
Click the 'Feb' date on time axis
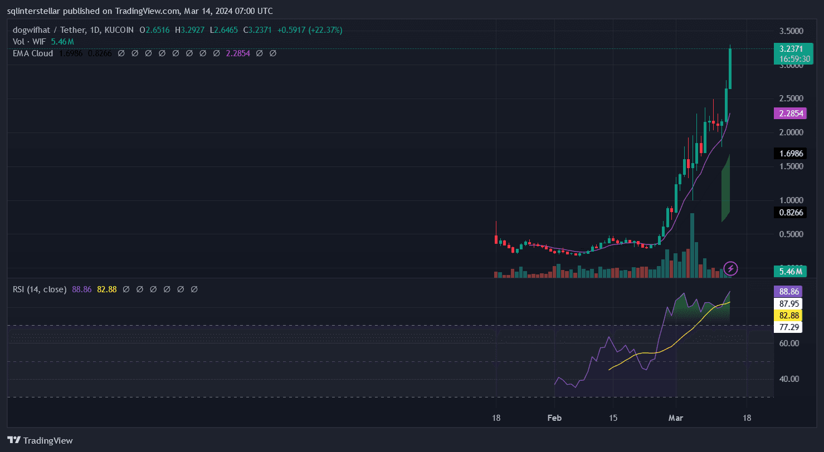click(x=553, y=418)
